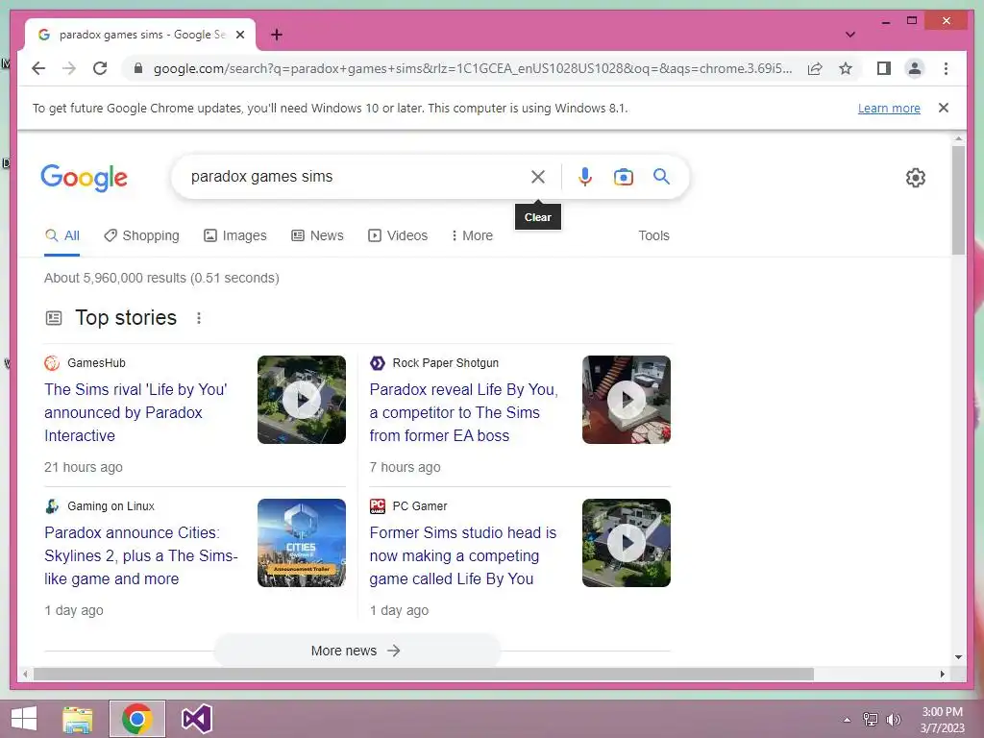The width and height of the screenshot is (984, 738).
Task: Expand the More search categories menu
Action: point(472,236)
